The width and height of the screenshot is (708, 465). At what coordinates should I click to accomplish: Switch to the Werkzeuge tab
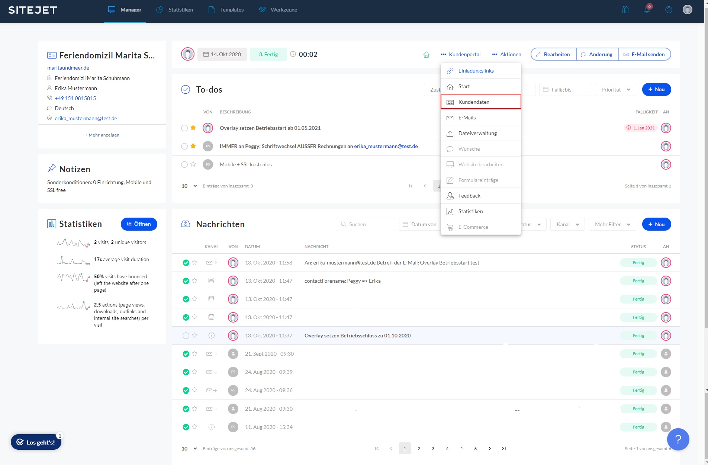tap(278, 10)
